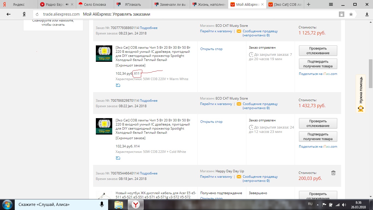The height and width of the screenshot is (210, 373).
Task: Switch to the Жизнь, наполне tab
Action: click(x=209, y=4)
